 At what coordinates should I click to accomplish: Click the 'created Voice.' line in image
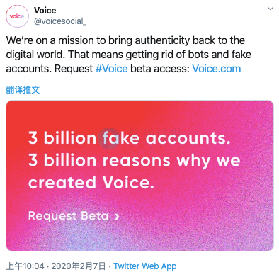coord(91,182)
